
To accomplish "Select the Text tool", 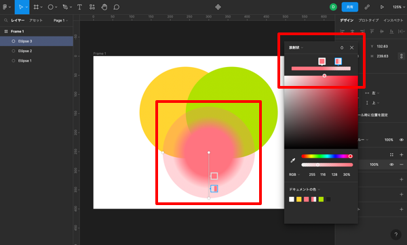I will click(79, 7).
